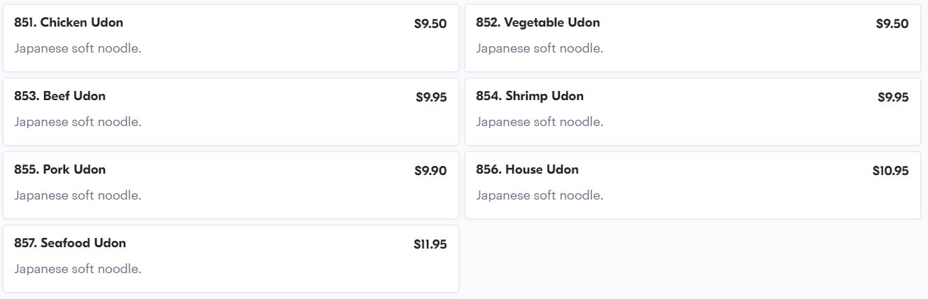Tap the $10.95 House Udon price
This screenshot has width=928, height=299.
point(890,171)
